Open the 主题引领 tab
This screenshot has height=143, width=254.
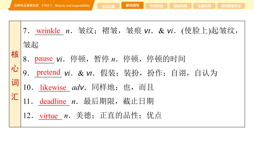(x=204, y=6)
